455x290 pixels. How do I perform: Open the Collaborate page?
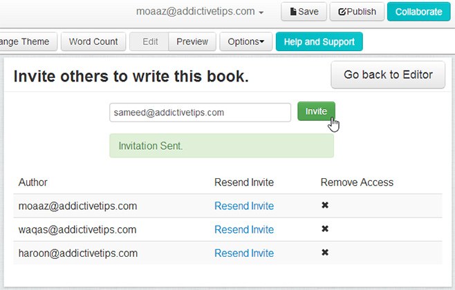point(419,12)
